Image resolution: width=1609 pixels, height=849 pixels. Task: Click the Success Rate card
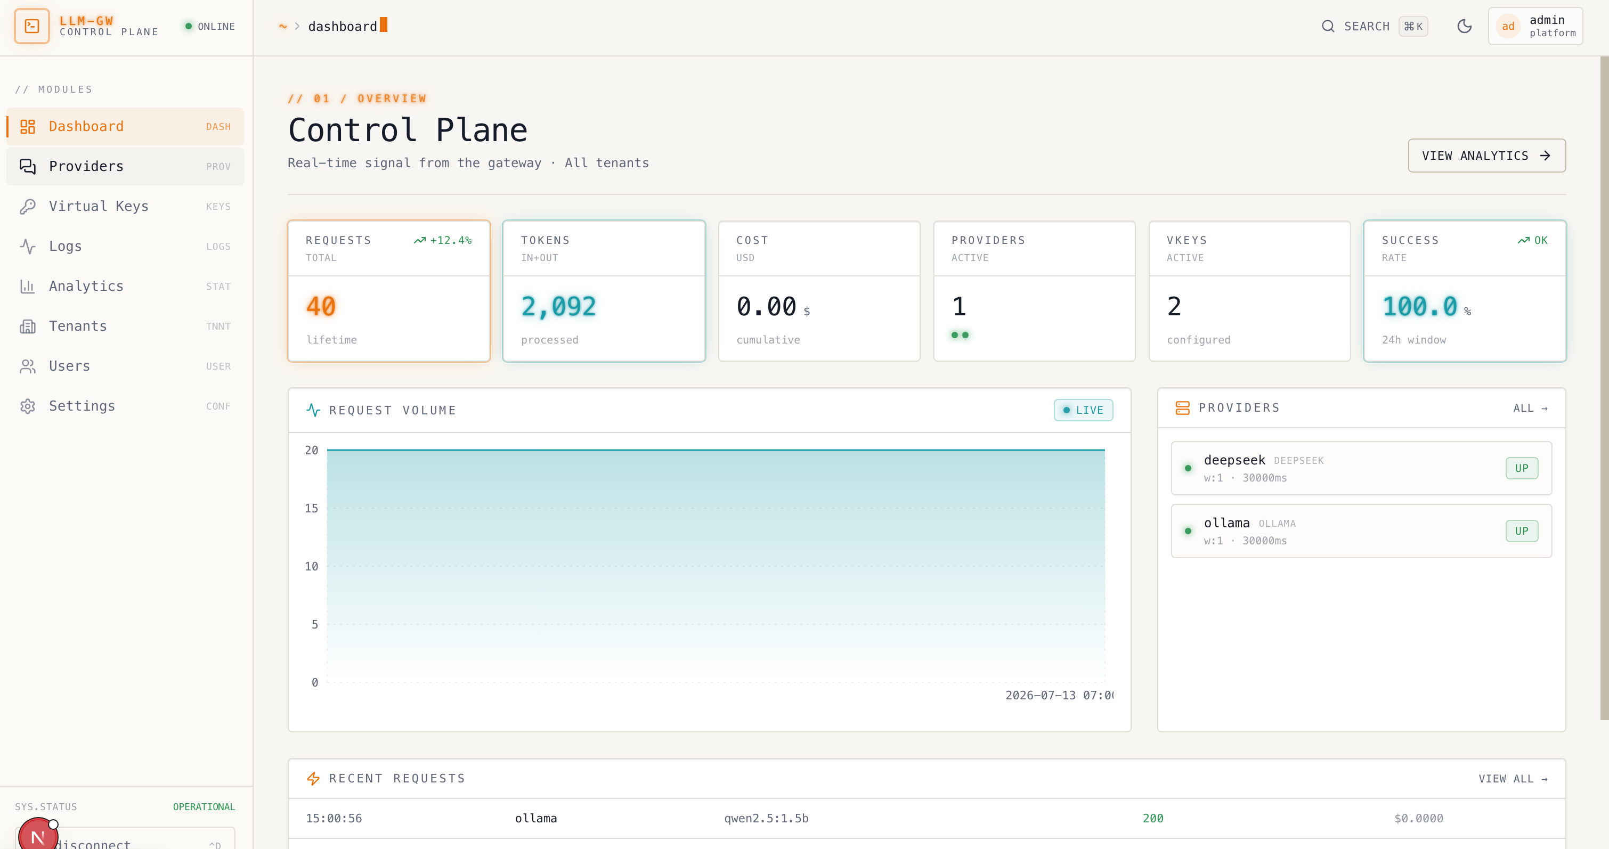coord(1465,291)
